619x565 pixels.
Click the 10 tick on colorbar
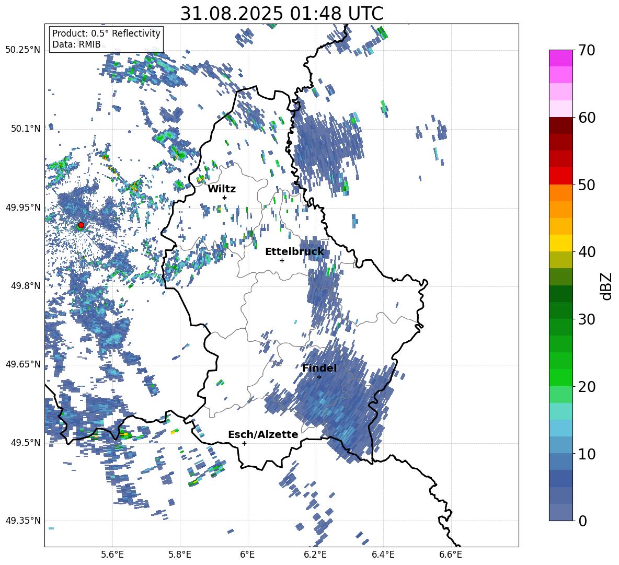[x=587, y=454]
